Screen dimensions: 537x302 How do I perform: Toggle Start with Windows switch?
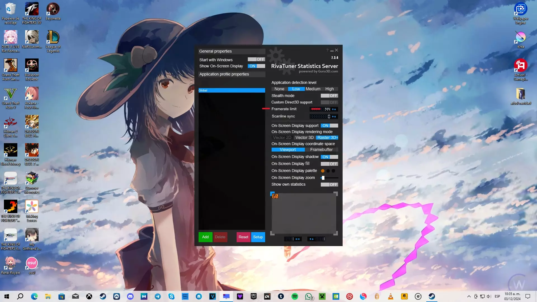pyautogui.click(x=256, y=60)
